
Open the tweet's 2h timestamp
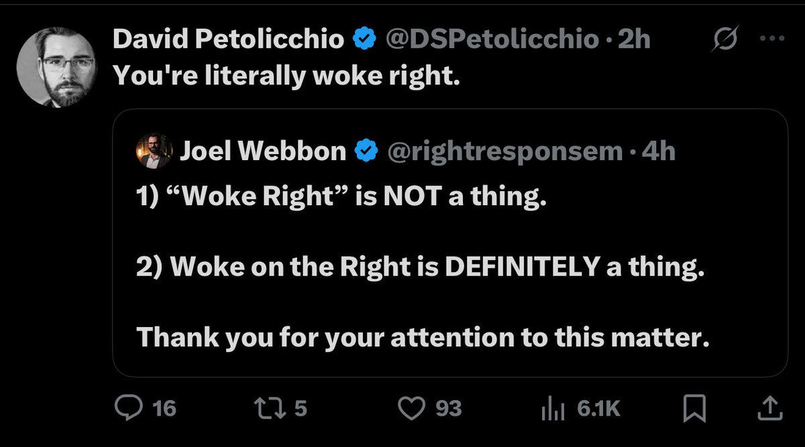634,40
